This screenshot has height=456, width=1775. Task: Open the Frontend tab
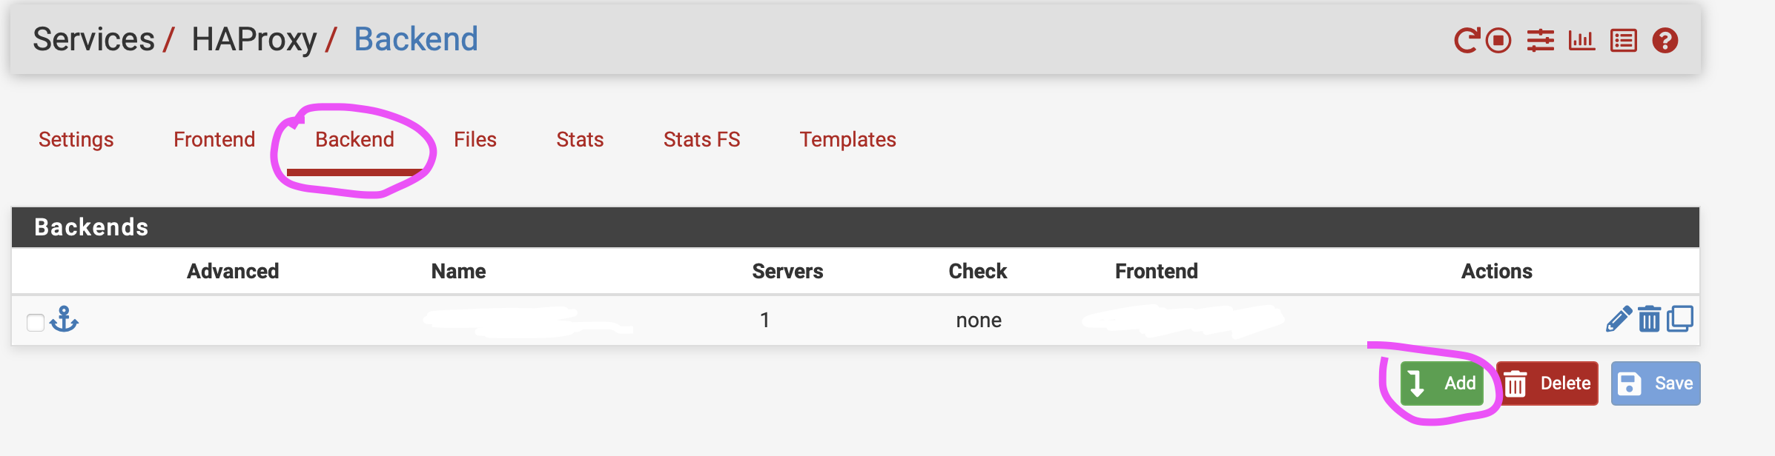point(214,139)
